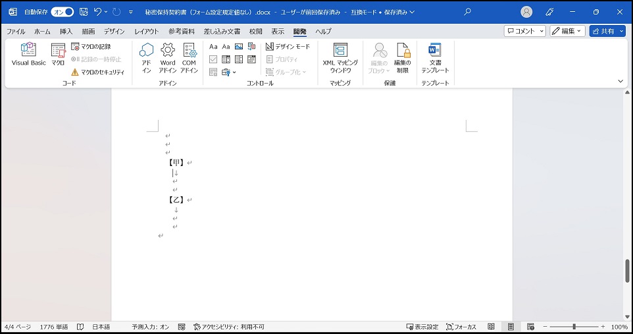Open the Add-ins (アドイン) store button
Screen dimensions: 633x334
[x=146, y=58]
